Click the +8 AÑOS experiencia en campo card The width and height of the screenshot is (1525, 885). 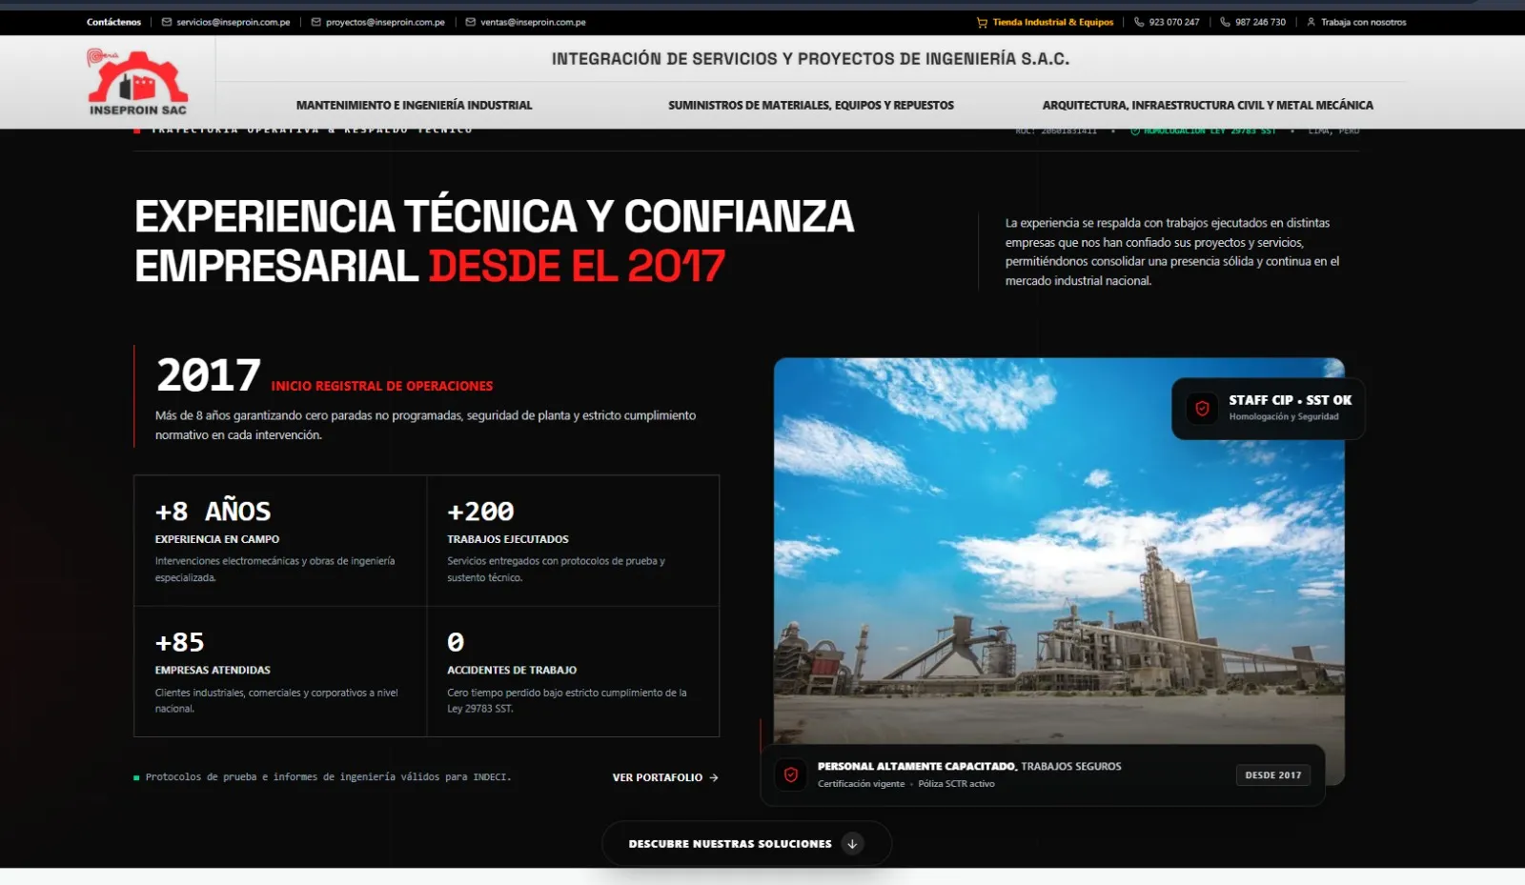(280, 540)
